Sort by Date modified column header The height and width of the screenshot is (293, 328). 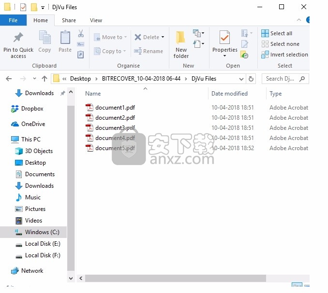tap(229, 94)
